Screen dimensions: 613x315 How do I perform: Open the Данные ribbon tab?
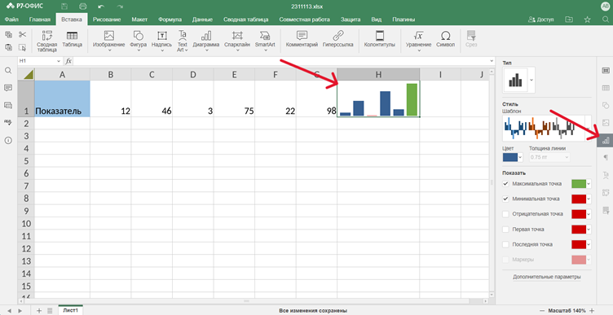click(x=202, y=20)
